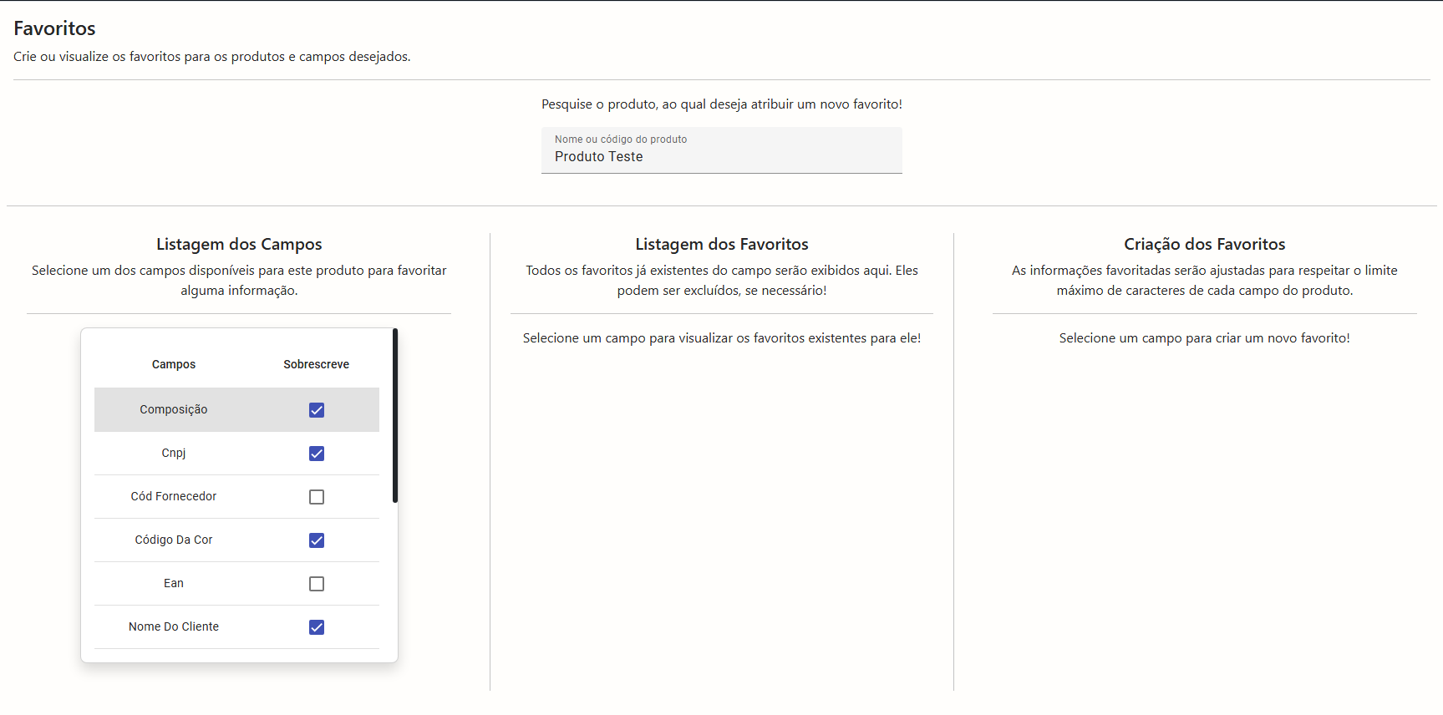Check the Sobrescreve box for Ean

tap(317, 584)
